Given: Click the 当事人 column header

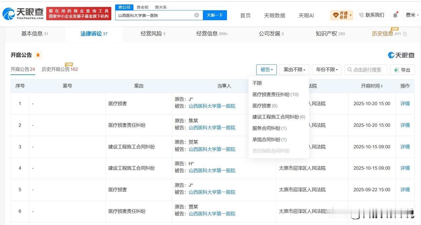Looking at the screenshot, I should [x=224, y=86].
